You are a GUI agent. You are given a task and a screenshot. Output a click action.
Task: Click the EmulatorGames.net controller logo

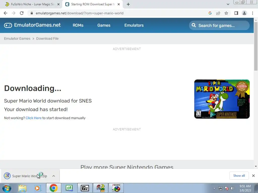point(8,25)
